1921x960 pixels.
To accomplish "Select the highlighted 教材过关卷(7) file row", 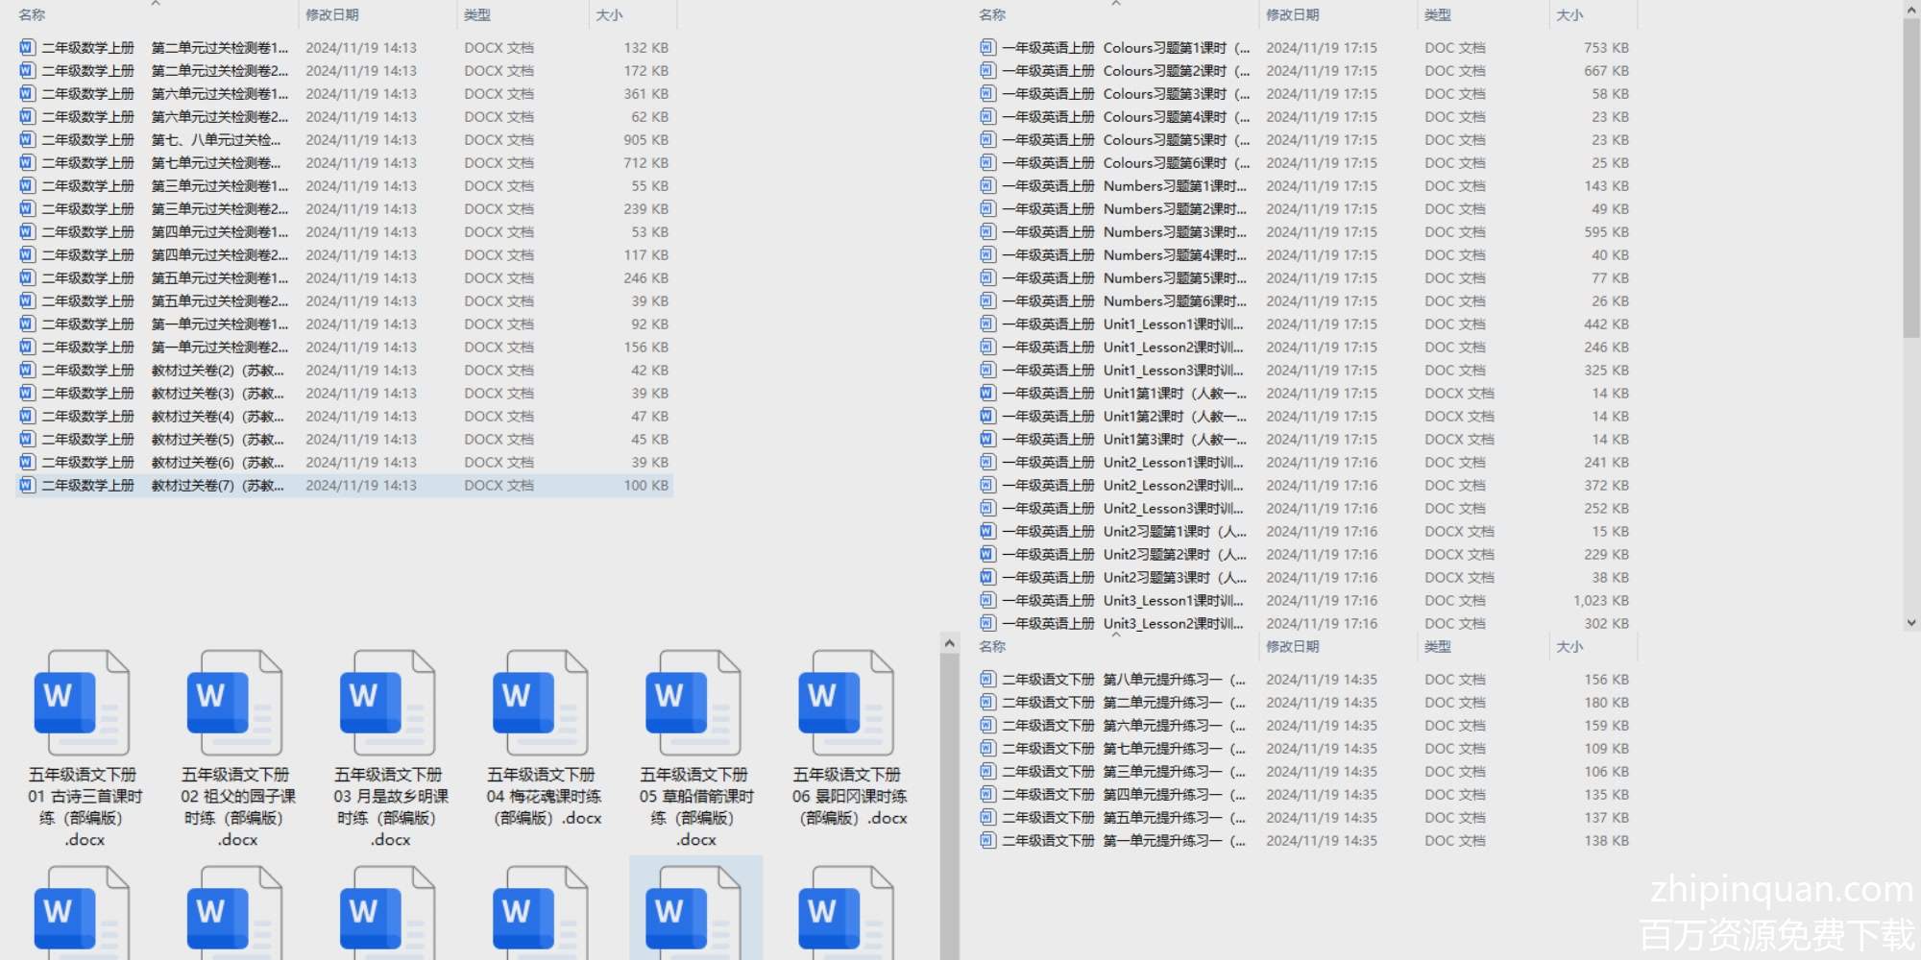I will [x=345, y=485].
